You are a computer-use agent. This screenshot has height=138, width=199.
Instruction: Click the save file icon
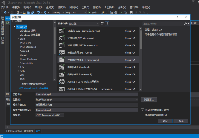28,12
